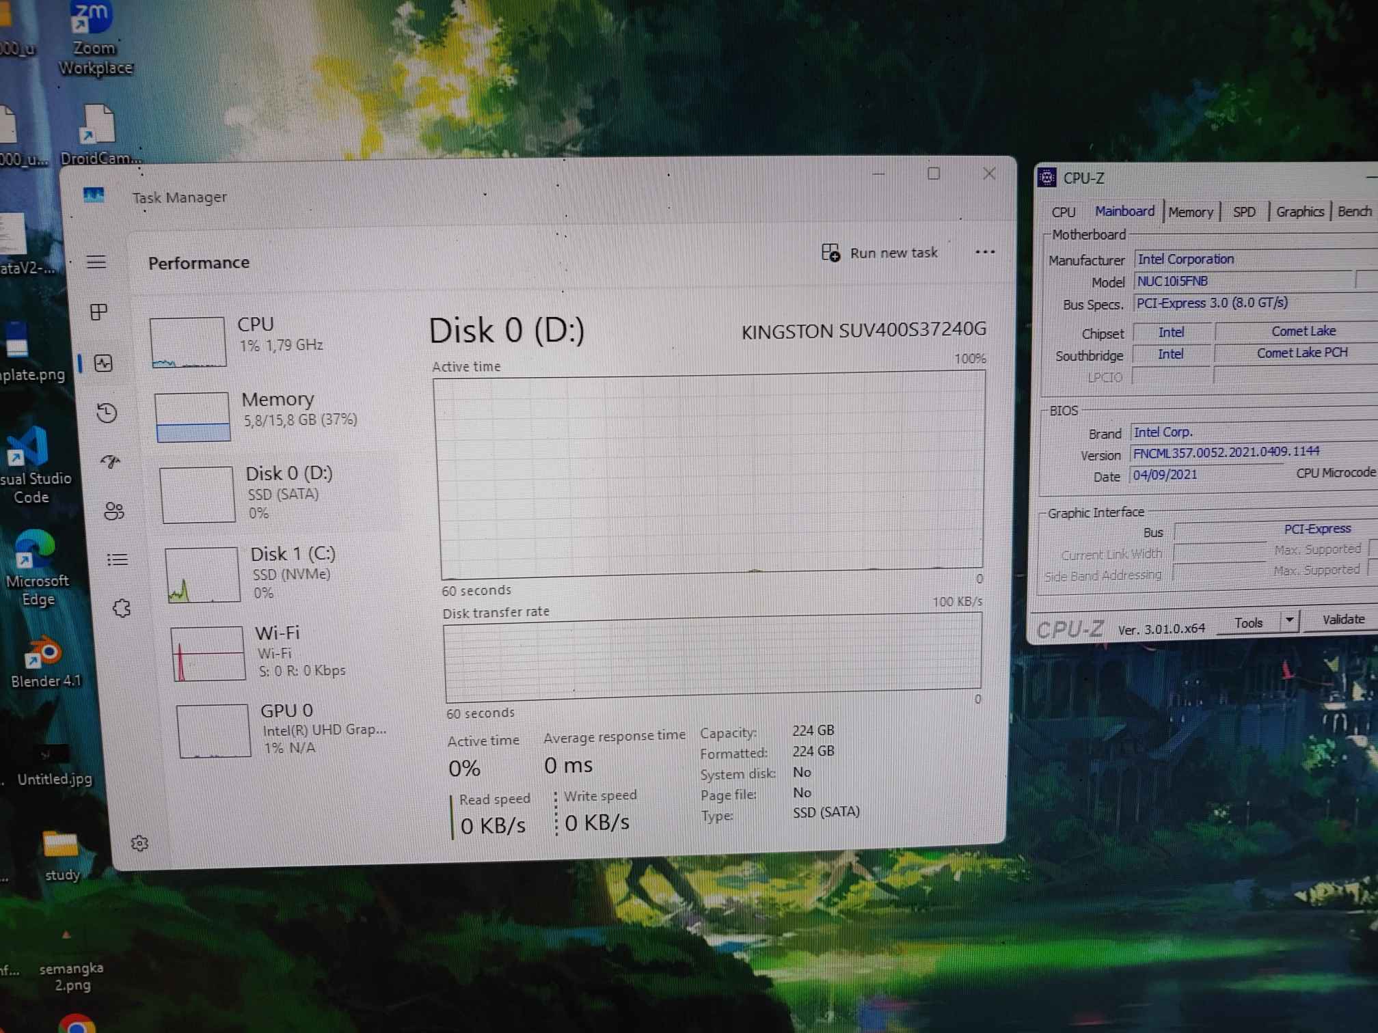Click the Read speed 0 KB/s value
The height and width of the screenshot is (1033, 1378).
493,826
